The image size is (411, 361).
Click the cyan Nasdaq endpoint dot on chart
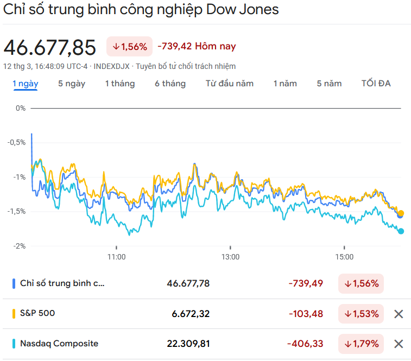401,231
